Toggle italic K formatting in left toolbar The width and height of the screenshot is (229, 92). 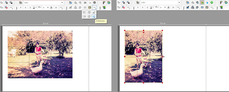(x=25, y=7)
